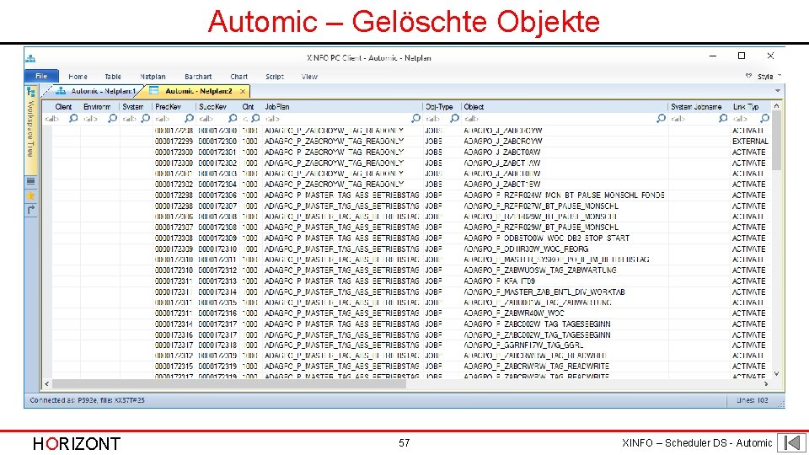
Task: Sort by the Object column header
Action: (474, 107)
